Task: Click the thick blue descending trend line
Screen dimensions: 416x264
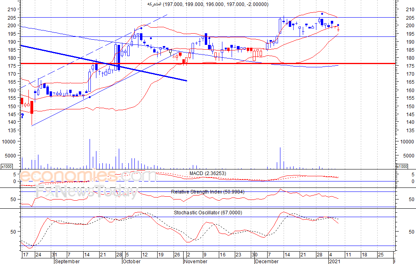Action: click(104, 63)
